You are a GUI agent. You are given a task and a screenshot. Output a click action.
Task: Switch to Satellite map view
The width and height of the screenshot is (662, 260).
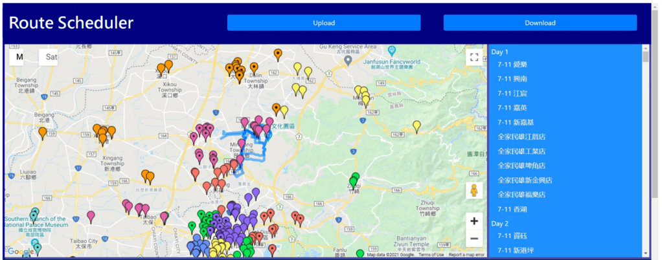point(51,57)
